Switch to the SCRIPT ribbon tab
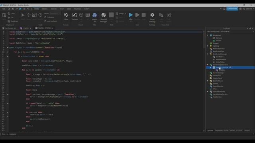The width and height of the screenshot is (255, 143). [x=87, y=9]
